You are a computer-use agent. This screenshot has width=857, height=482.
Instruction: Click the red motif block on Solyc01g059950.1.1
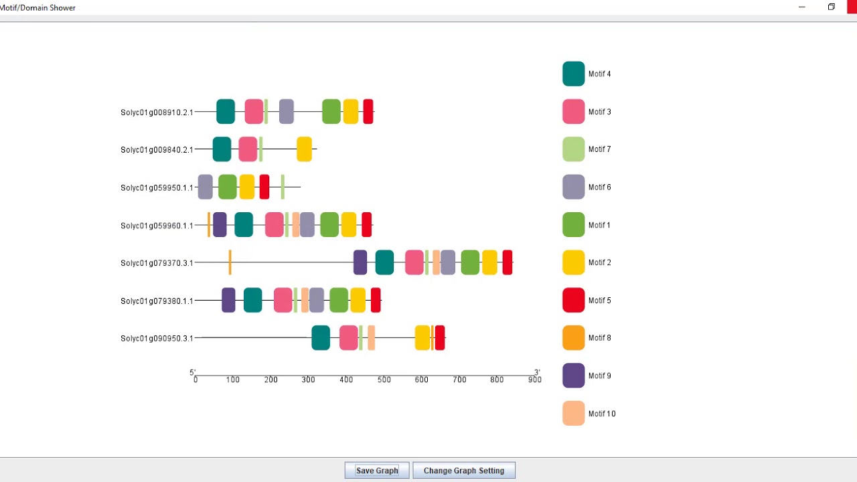(x=264, y=187)
